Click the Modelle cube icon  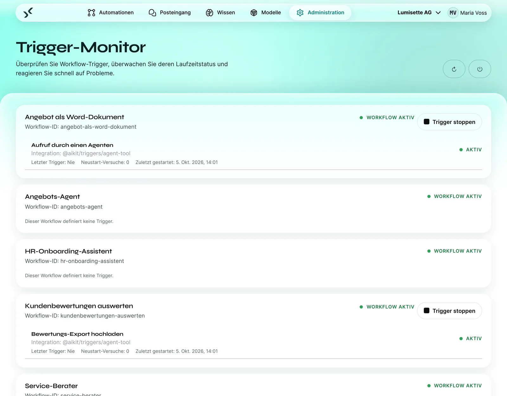(x=254, y=13)
